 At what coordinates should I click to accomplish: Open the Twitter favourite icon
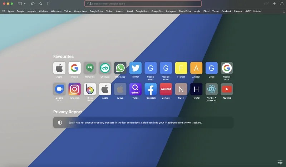pos(135,68)
